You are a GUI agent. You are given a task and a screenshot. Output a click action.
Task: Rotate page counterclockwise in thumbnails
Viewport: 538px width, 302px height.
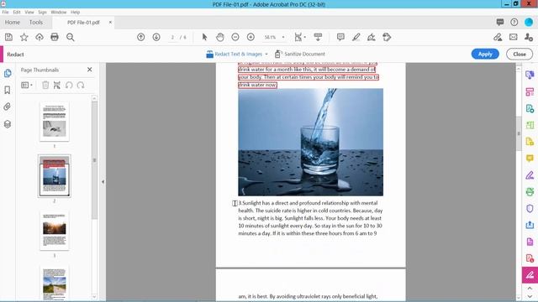click(69, 86)
